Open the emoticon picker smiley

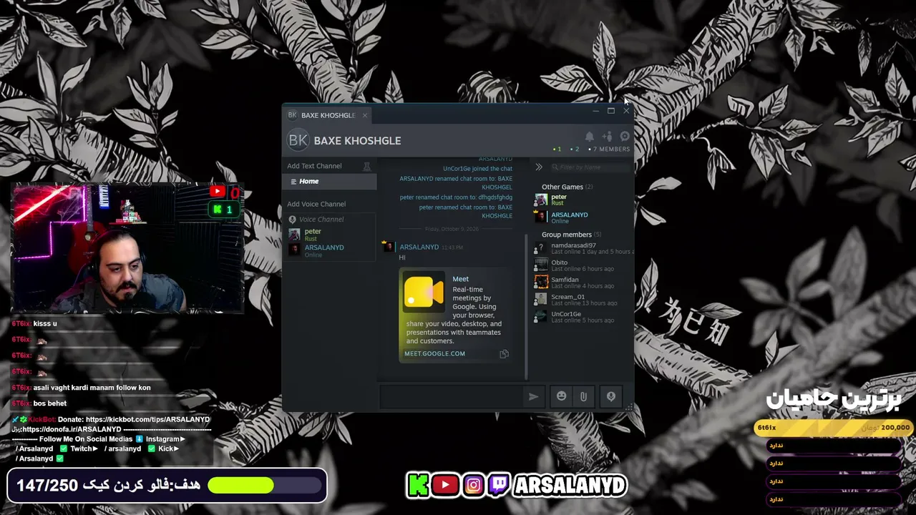(562, 396)
